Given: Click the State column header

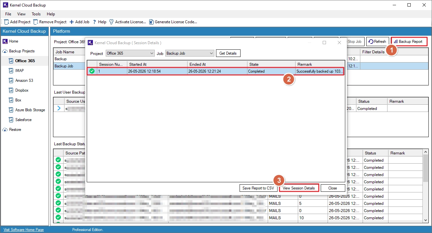Looking at the screenshot, I should pos(271,64).
